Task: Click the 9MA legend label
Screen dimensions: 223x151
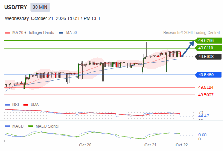Action: (35, 105)
